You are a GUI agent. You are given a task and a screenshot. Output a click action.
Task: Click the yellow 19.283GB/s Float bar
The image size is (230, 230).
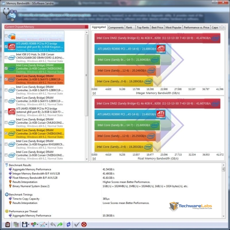[124, 147]
